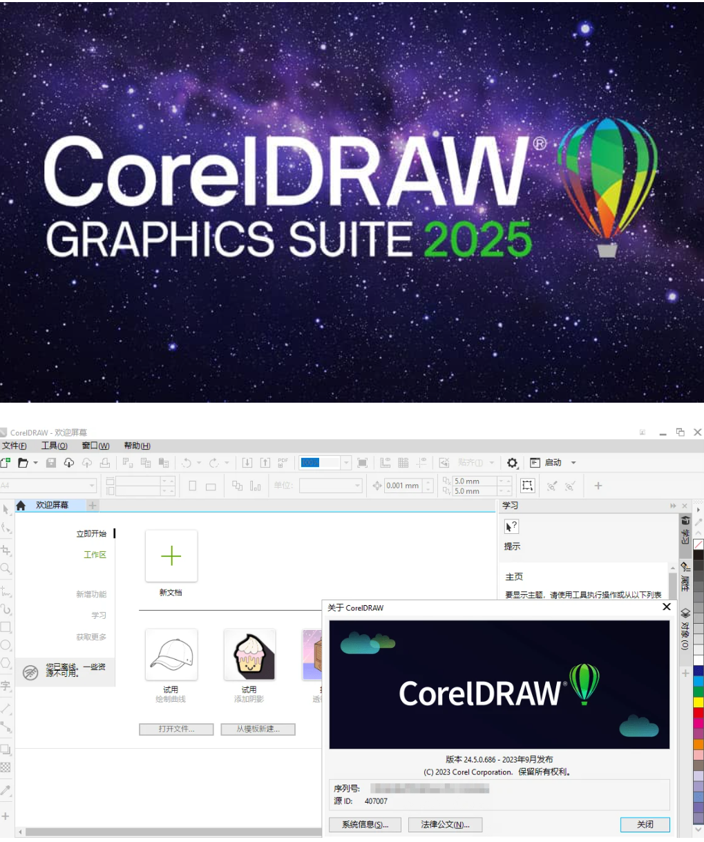This screenshot has height=842, width=704.
Task: Click the 法律公文 button in About dialog
Action: (x=446, y=824)
